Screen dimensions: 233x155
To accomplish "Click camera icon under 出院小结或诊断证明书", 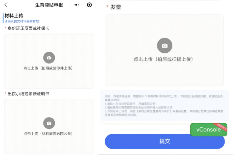I will [49, 123].
